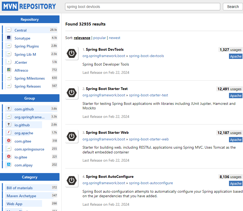Open the spring-boot-starter-web artifact link
This screenshot has height=211, width=243.
pos(149,139)
